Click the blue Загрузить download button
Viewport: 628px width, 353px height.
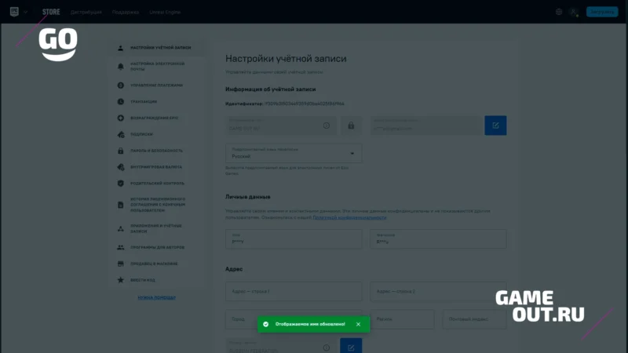tap(602, 12)
